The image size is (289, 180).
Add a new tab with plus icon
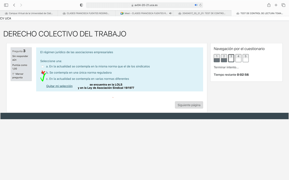(276, 5)
